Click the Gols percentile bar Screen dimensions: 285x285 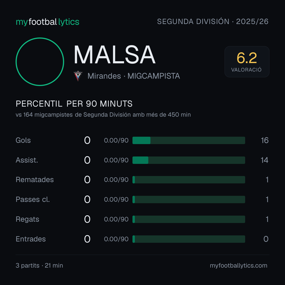tap(189, 140)
